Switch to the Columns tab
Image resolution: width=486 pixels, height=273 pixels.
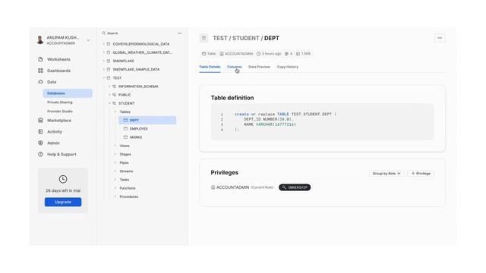coord(234,67)
